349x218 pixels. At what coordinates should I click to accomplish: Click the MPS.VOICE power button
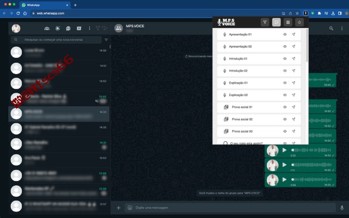(299, 22)
